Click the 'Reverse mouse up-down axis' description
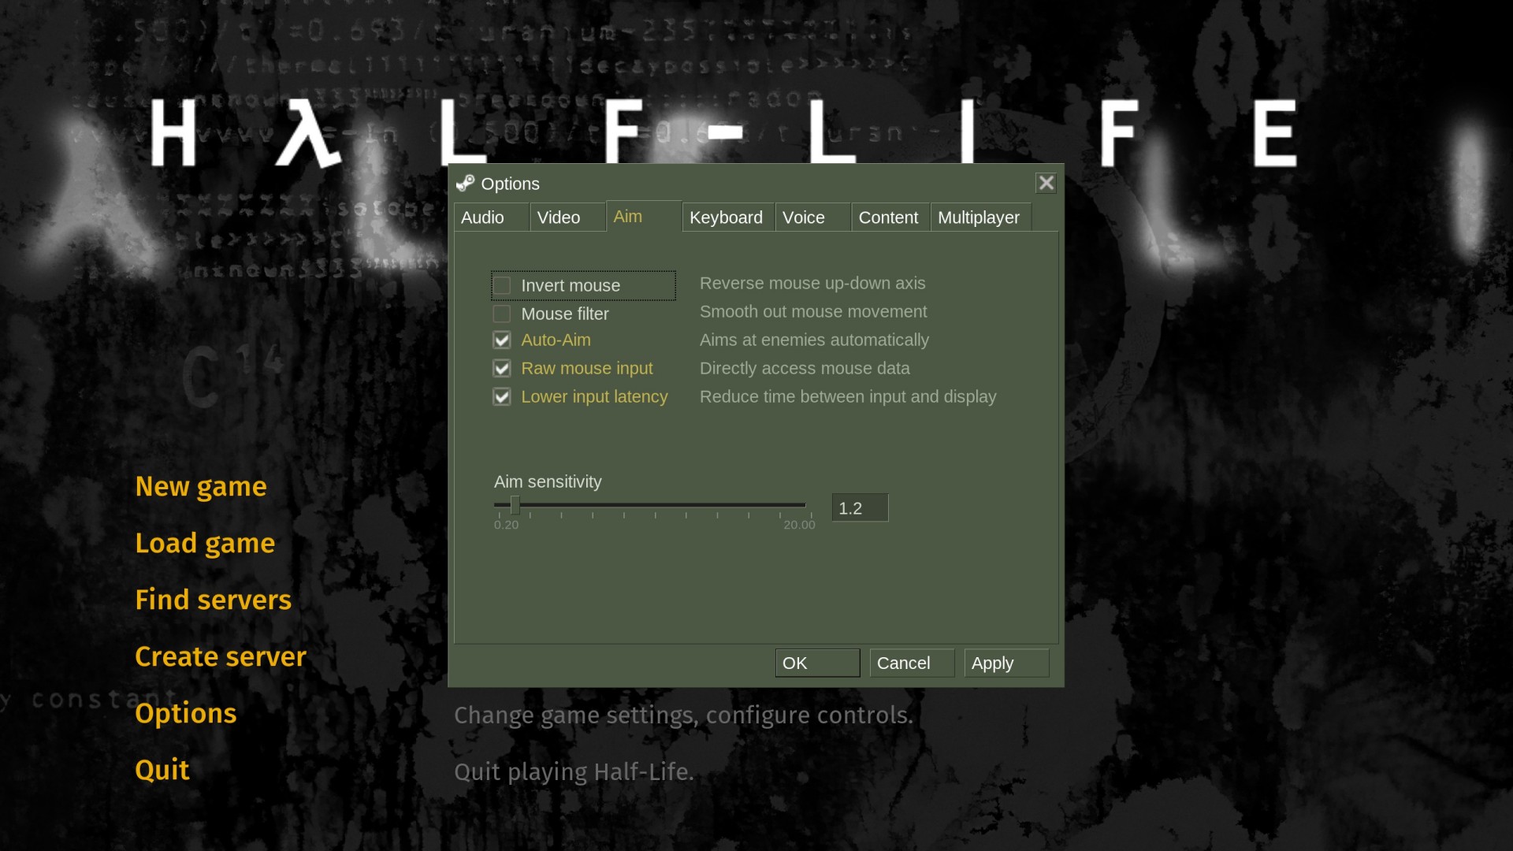1513x851 pixels. [812, 283]
